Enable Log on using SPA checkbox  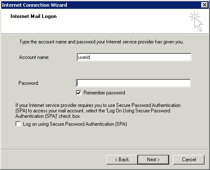tap(18, 124)
